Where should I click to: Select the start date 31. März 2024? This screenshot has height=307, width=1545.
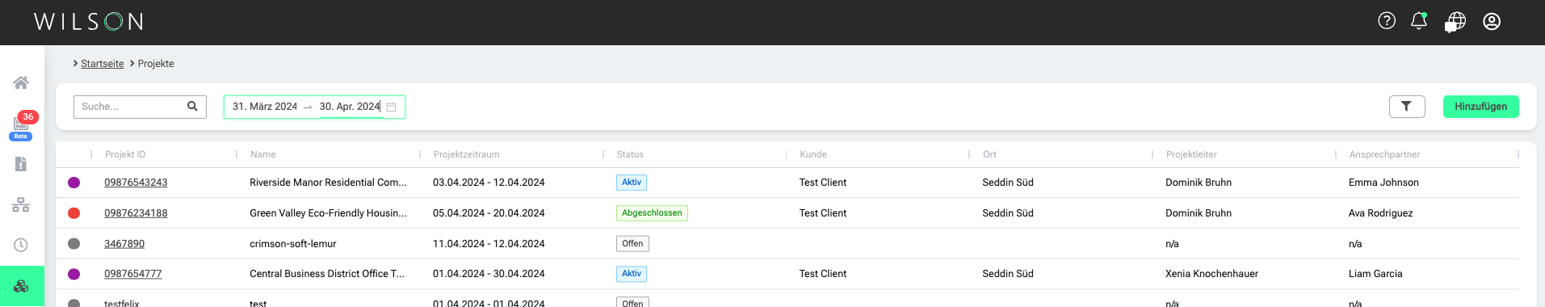tap(265, 107)
